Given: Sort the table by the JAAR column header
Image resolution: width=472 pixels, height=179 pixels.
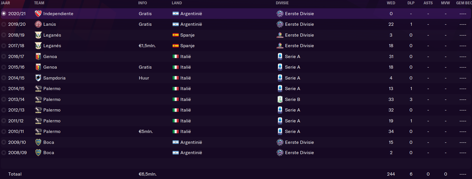Looking at the screenshot, I should (x=5, y=3).
